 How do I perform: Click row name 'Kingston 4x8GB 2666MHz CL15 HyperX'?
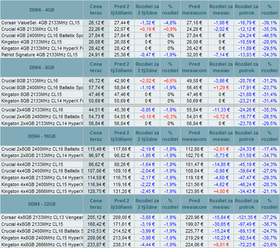(x=42, y=245)
